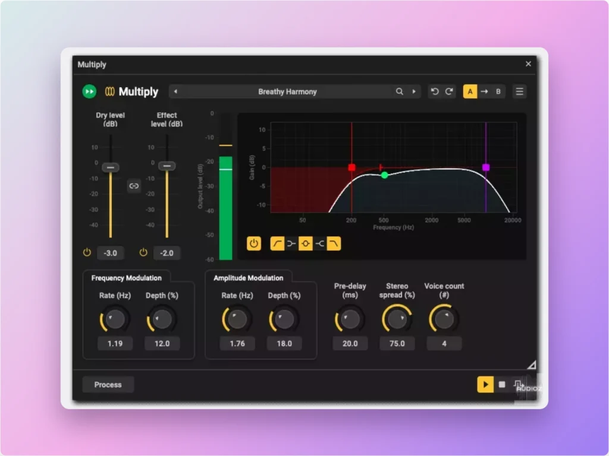Screen dimensions: 609x456
Task: Go to the next preset arrow
Action: (414, 91)
